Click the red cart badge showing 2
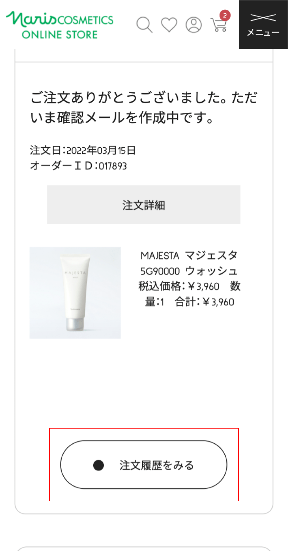This screenshot has width=288, height=551. [225, 15]
